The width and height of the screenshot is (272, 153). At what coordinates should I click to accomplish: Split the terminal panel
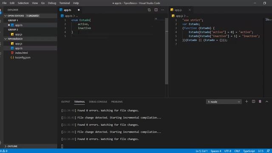point(253,102)
